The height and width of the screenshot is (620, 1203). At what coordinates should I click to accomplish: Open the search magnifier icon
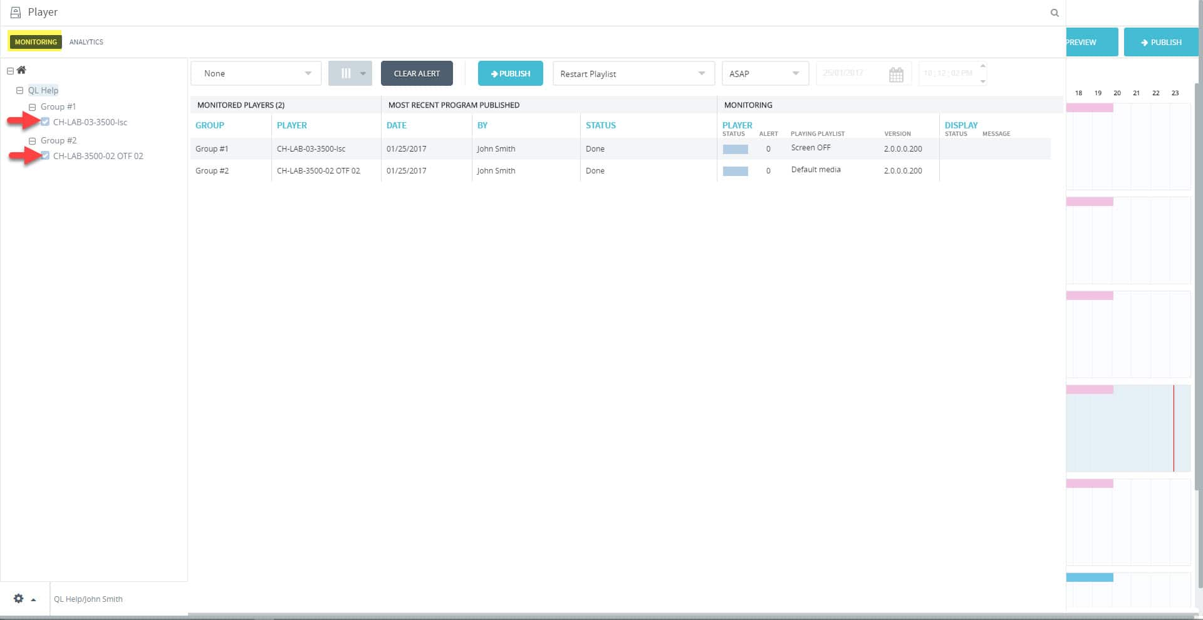pyautogui.click(x=1055, y=13)
